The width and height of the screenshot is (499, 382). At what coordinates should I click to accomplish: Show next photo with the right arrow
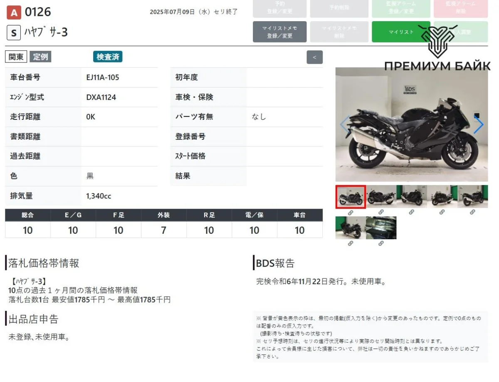[x=479, y=124]
